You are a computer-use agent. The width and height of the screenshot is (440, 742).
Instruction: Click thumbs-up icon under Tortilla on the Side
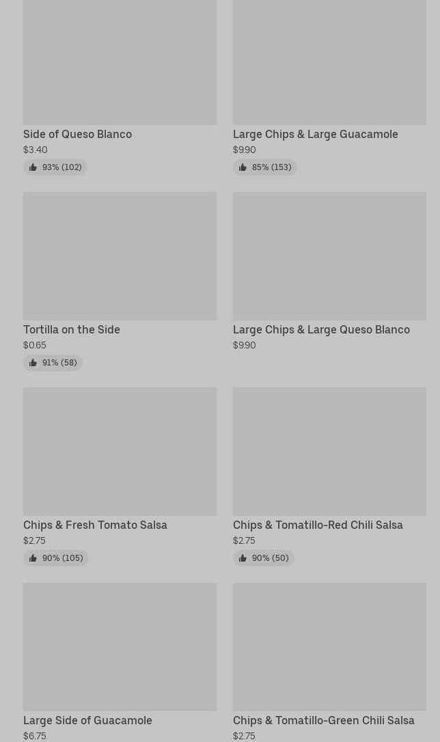33,363
